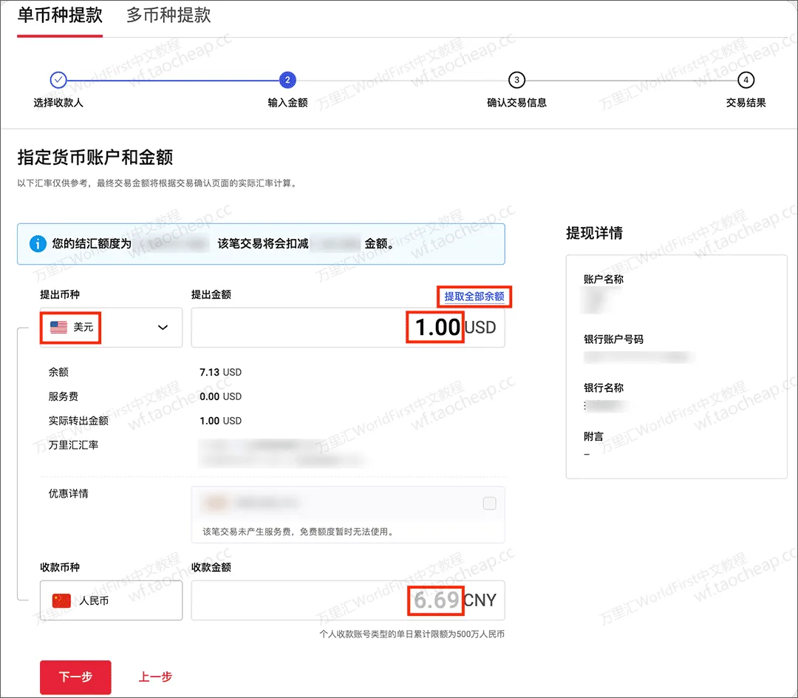Click the step 4 circle icon
798x698 pixels.
pos(746,80)
